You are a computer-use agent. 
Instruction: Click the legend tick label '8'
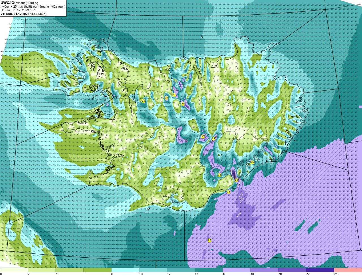click(x=112, y=274)
